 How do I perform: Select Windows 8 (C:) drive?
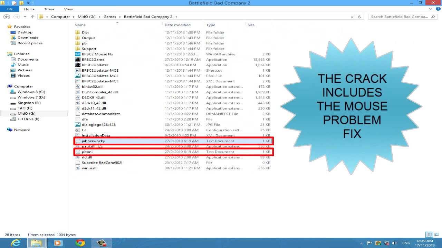pos(31,92)
